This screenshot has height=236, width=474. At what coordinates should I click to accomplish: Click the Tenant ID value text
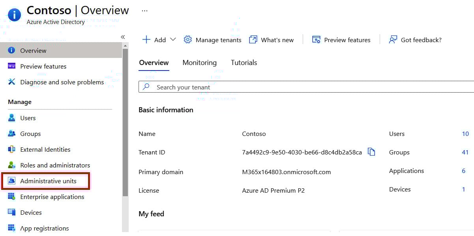coord(302,152)
